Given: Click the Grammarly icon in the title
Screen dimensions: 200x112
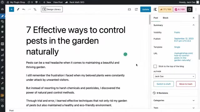Looking at the screenshot, I should tap(125, 54).
